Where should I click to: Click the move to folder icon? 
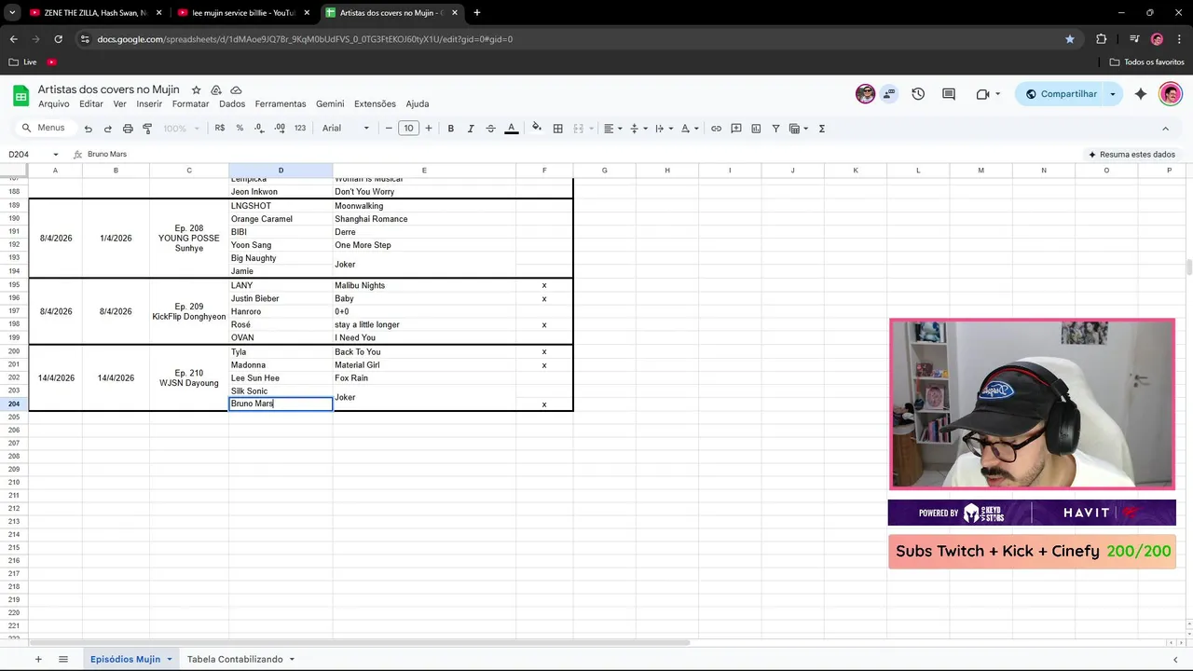pyautogui.click(x=216, y=90)
